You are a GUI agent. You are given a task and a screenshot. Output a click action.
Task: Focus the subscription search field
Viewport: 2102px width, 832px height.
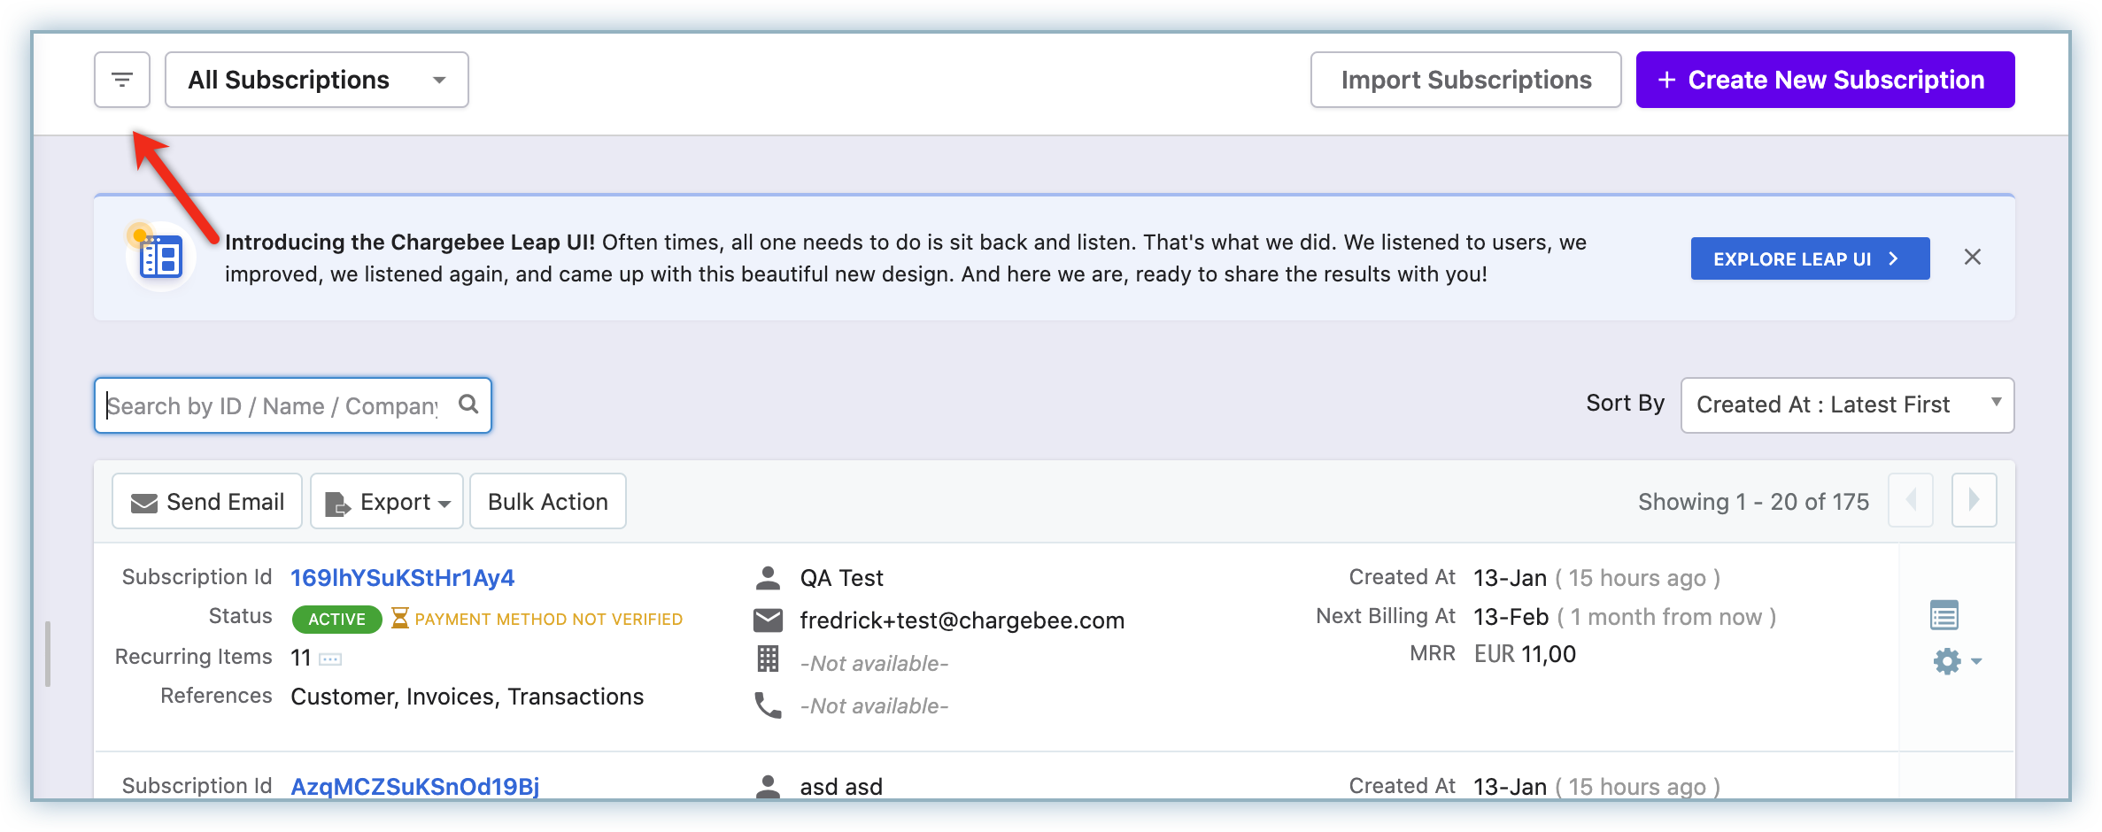274,405
